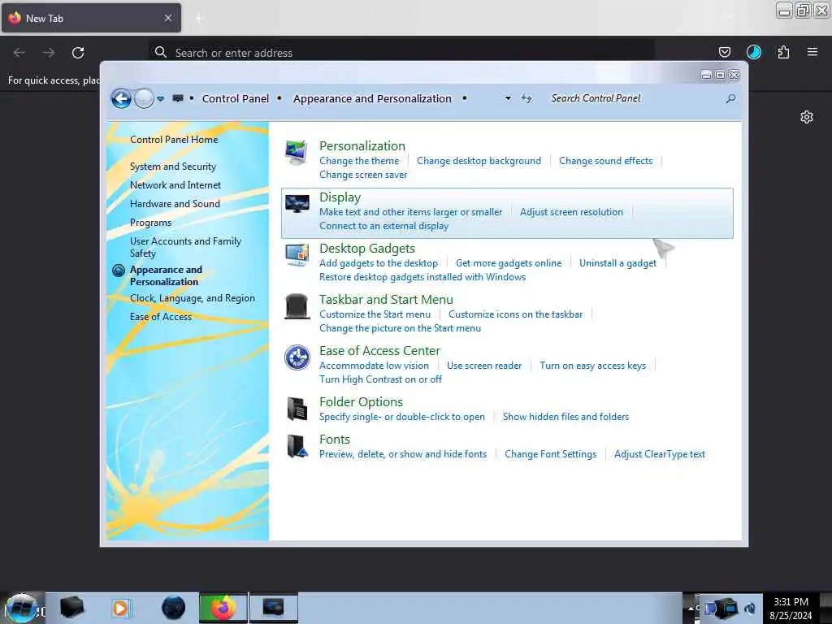Close the New Tab tab
Screen dimensions: 832x624
[167, 18]
